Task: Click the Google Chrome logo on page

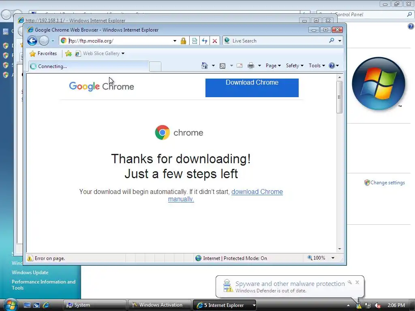Action: pos(101,86)
